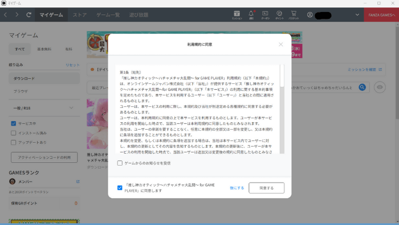Expand the account menu chevron
Image resolution: width=399 pixels, height=225 pixels.
click(357, 15)
